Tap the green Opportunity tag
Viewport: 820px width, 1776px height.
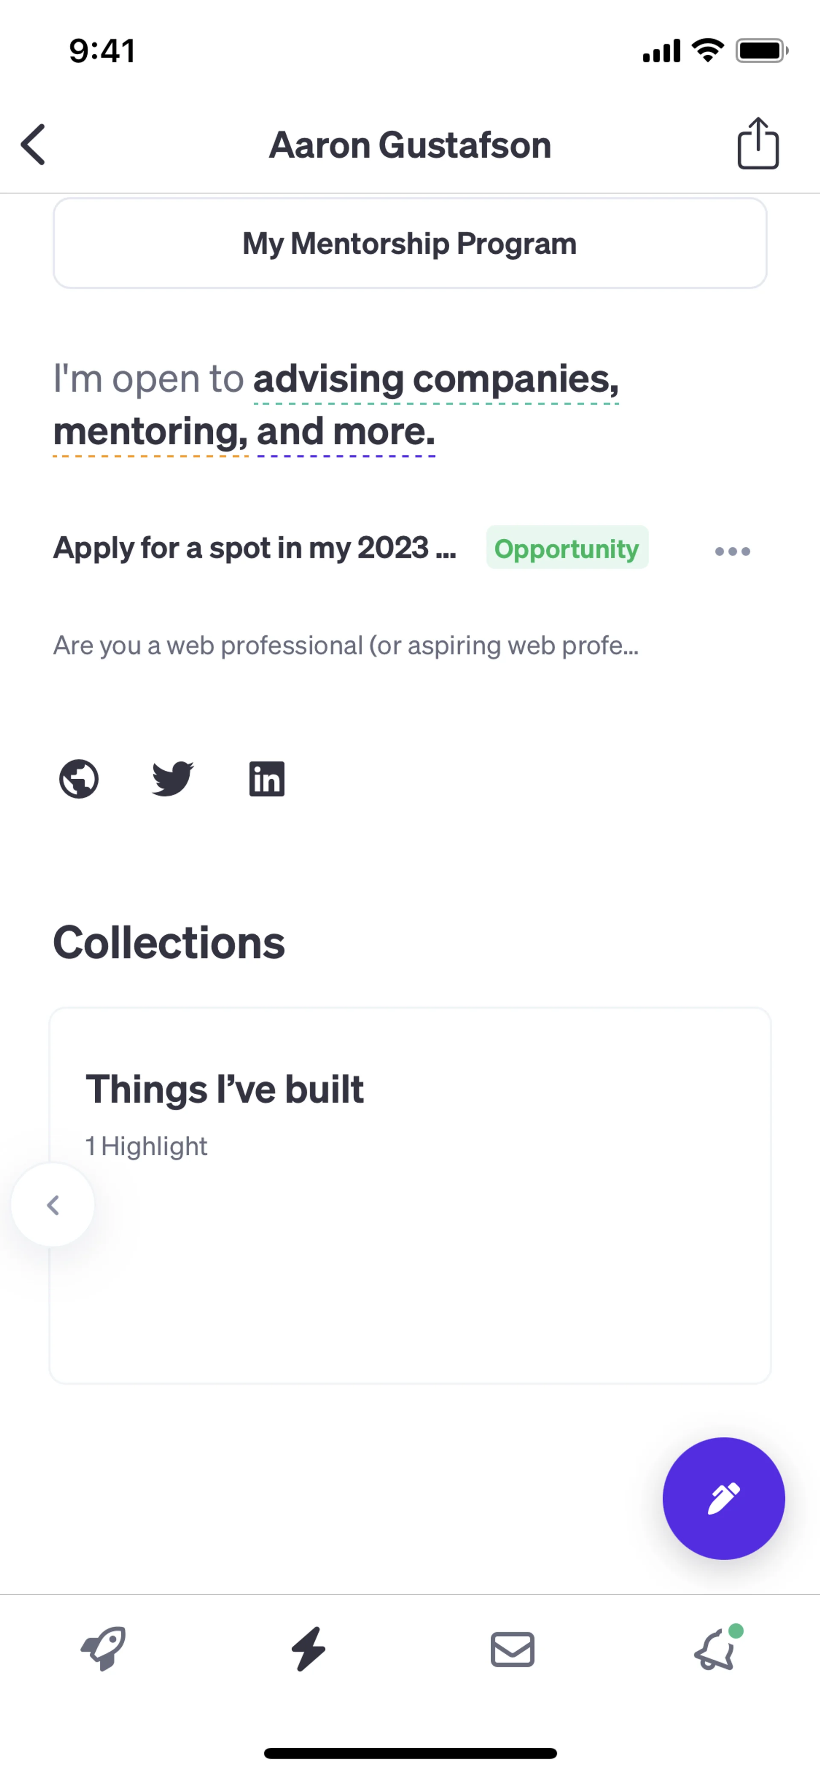pos(566,548)
